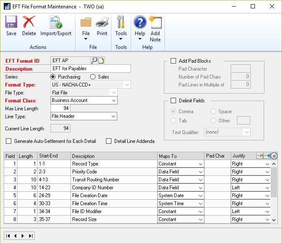Go to the next record button
282x244 pixels.
23,236
